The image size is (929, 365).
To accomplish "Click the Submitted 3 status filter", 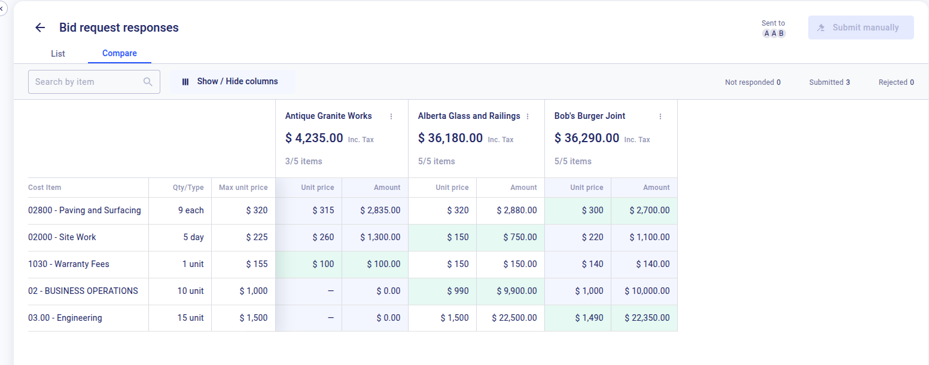I will tap(829, 82).
